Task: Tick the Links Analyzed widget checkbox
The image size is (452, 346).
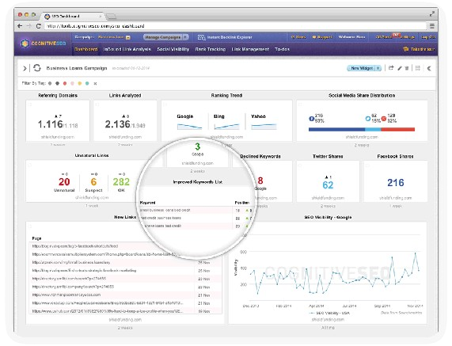Action: pos(97,105)
